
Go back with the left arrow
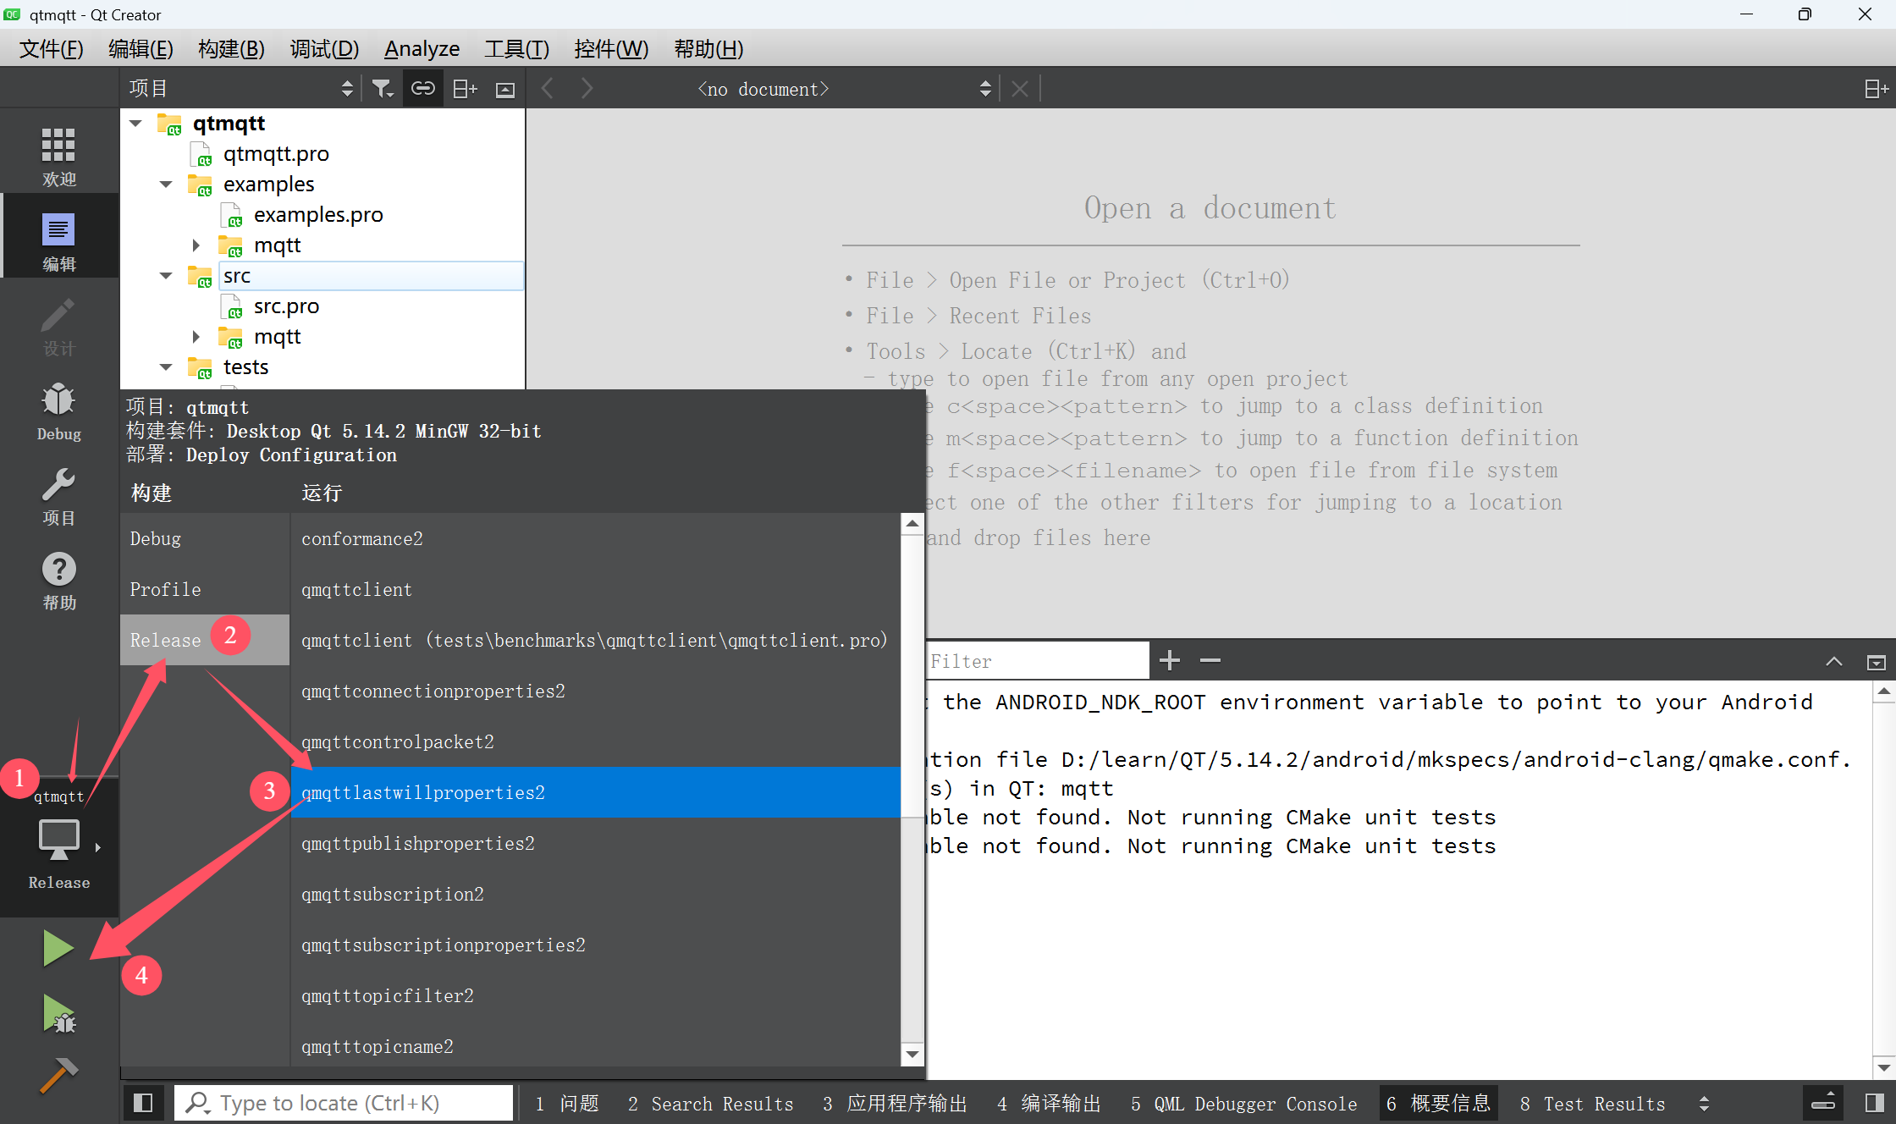pyautogui.click(x=548, y=88)
